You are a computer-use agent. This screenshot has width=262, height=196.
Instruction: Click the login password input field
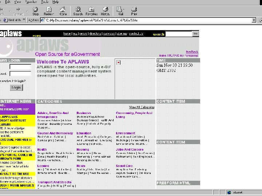pos(20,74)
